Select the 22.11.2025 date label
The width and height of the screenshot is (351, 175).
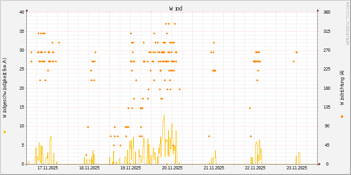pyautogui.click(x=255, y=168)
